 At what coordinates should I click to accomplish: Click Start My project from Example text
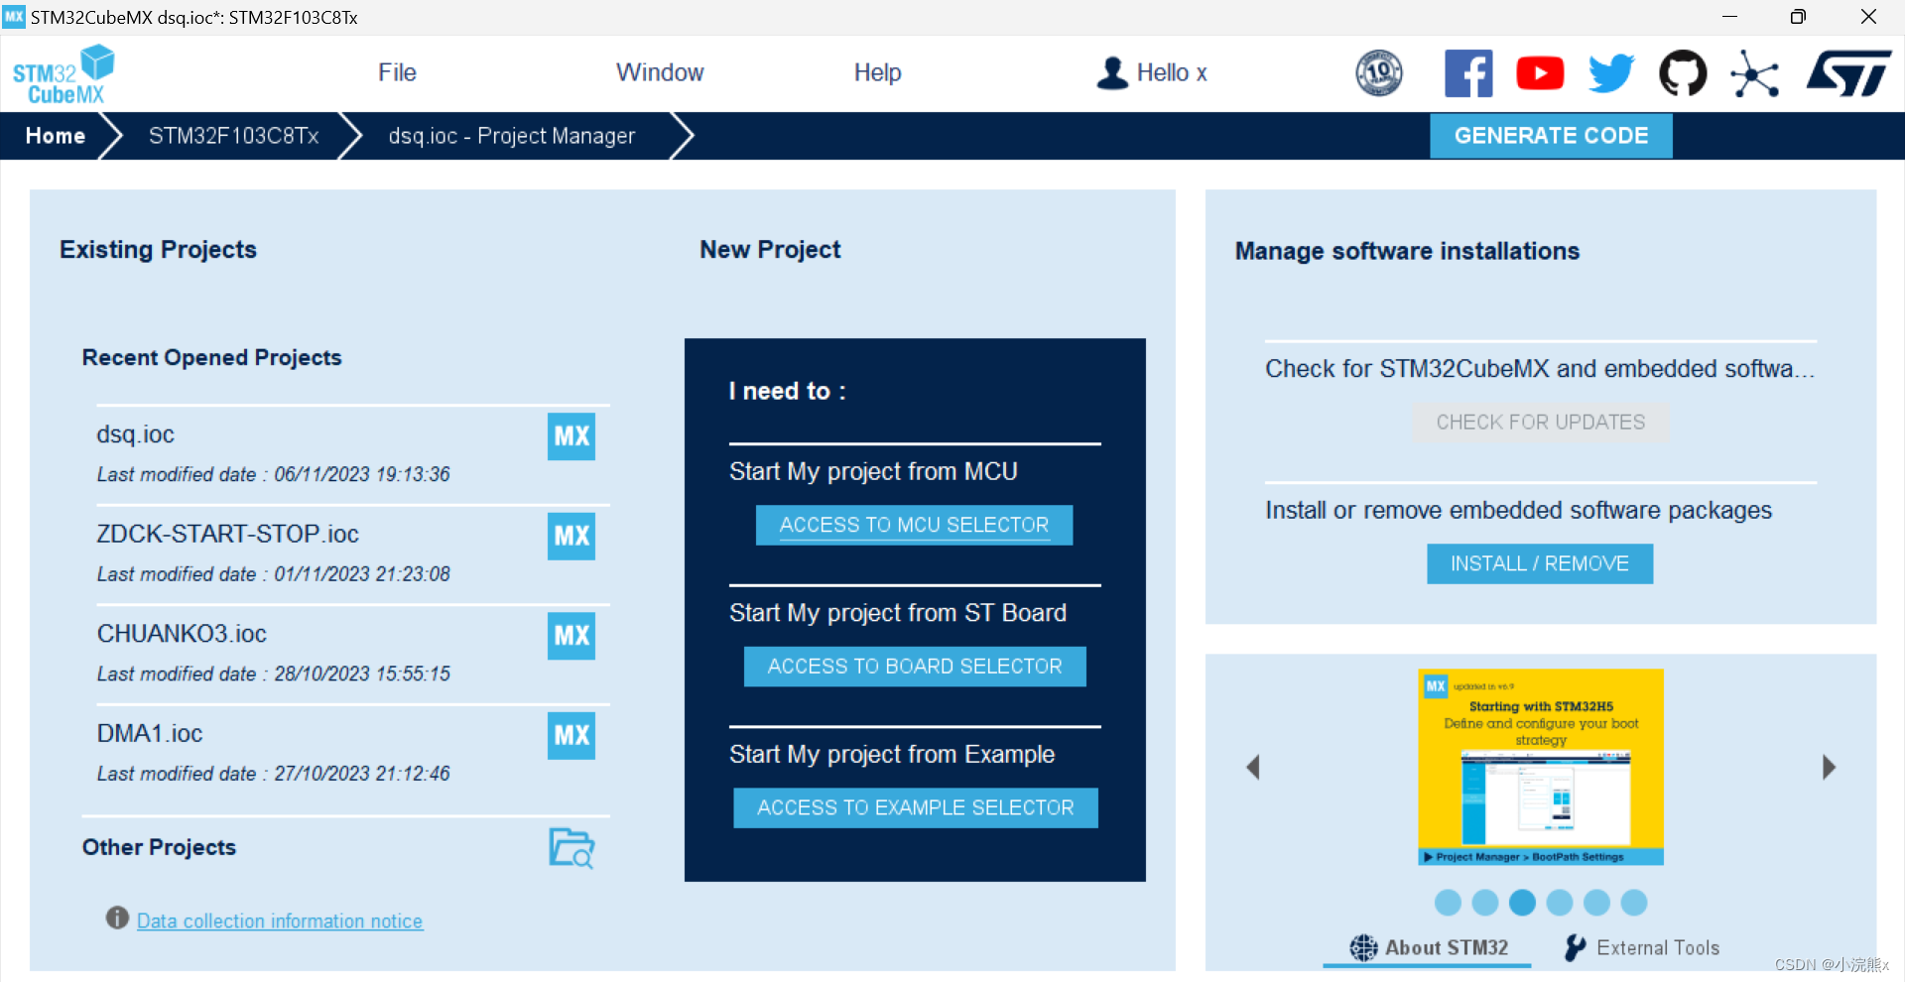892,755
